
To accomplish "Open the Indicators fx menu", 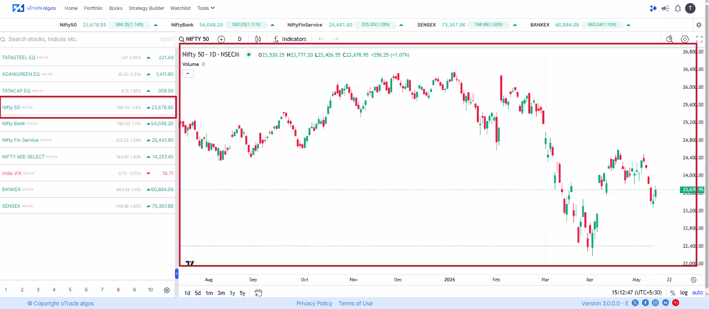I will click(290, 39).
